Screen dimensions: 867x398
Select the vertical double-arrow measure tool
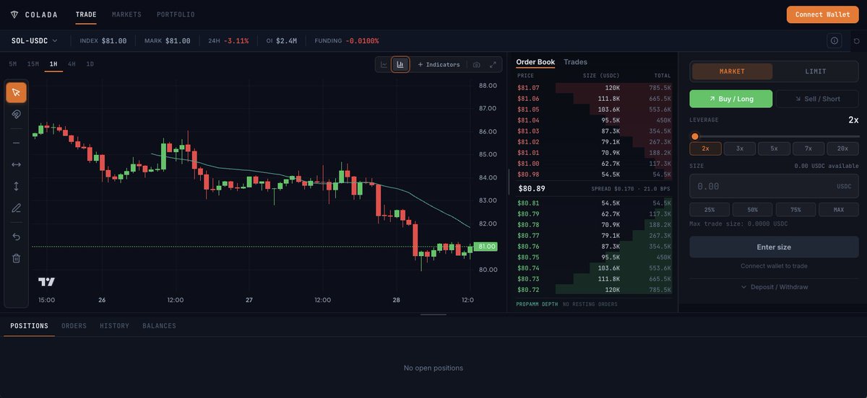(16, 186)
